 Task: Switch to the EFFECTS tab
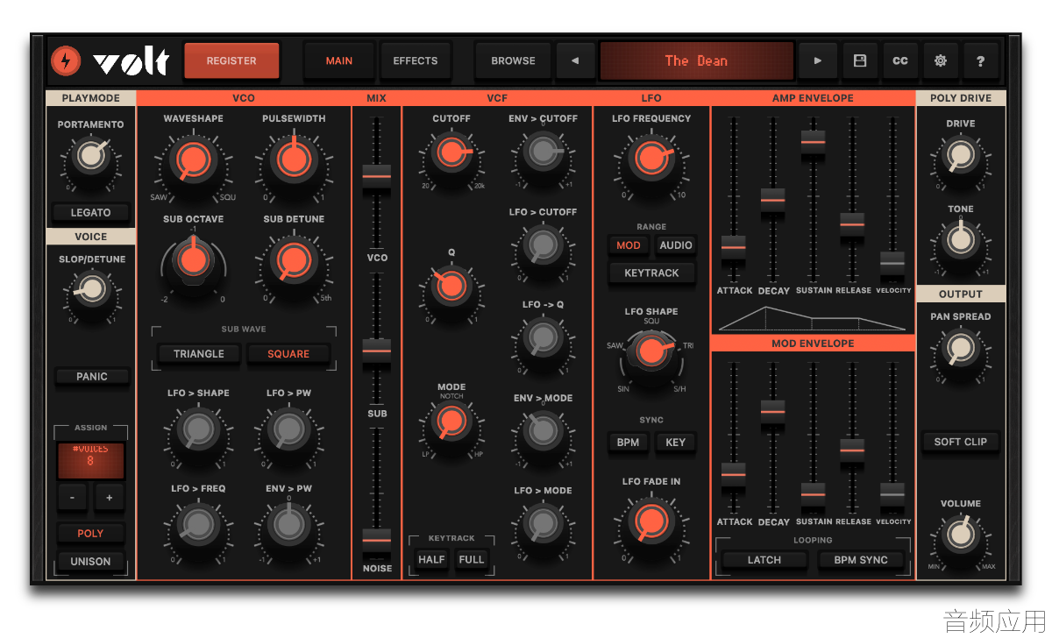point(416,61)
